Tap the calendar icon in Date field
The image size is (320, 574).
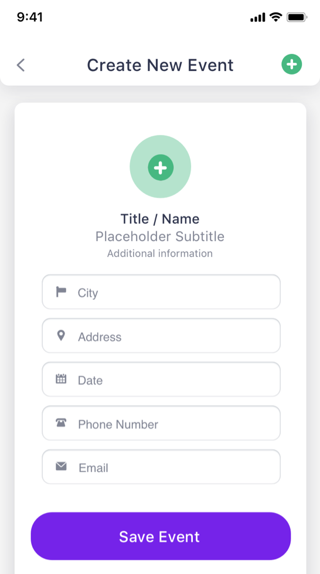pyautogui.click(x=61, y=379)
